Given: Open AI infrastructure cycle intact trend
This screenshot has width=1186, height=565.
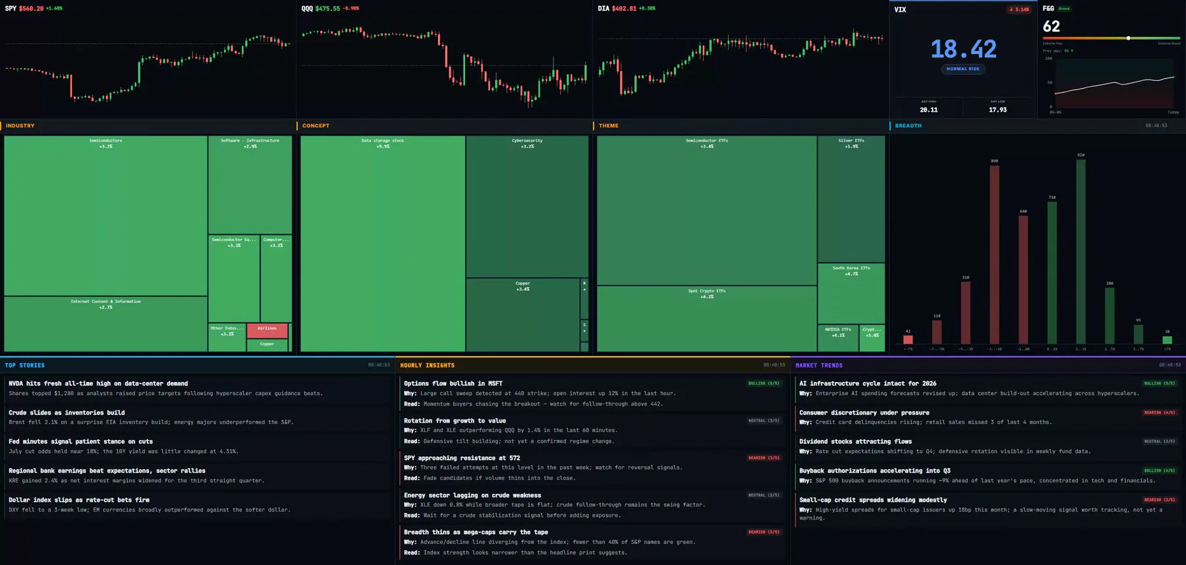Looking at the screenshot, I should (x=988, y=388).
